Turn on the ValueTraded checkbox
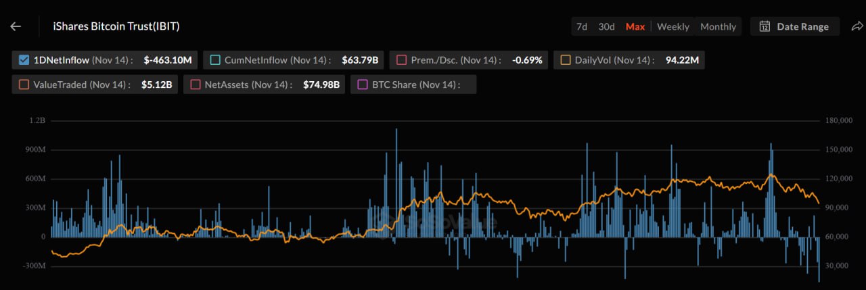866x290 pixels. click(24, 84)
